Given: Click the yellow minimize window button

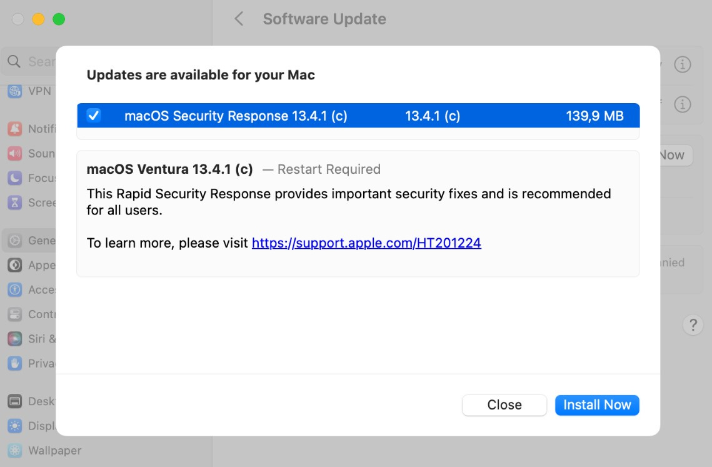Looking at the screenshot, I should pyautogui.click(x=38, y=19).
